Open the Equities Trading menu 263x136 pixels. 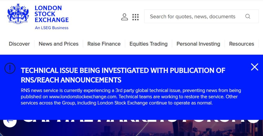(x=148, y=44)
